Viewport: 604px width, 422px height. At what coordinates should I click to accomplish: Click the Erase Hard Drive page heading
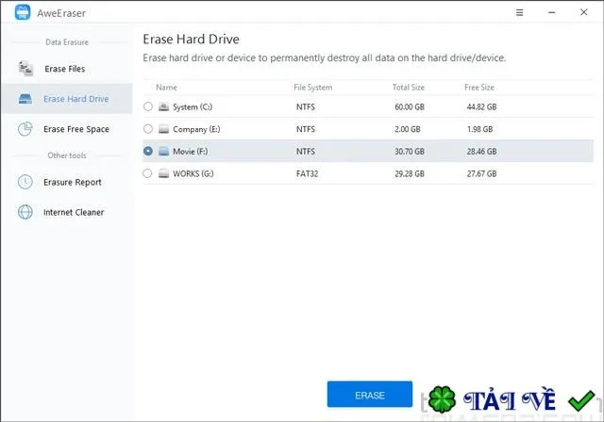(191, 40)
